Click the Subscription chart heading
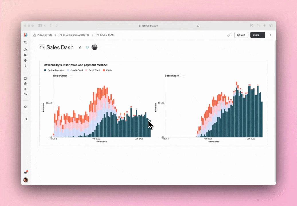The image size is (297, 206). click(172, 76)
